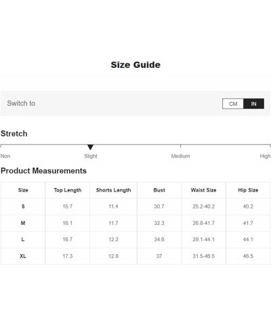The height and width of the screenshot is (326, 271).
Task: Select the size XL row label
Action: click(x=23, y=256)
